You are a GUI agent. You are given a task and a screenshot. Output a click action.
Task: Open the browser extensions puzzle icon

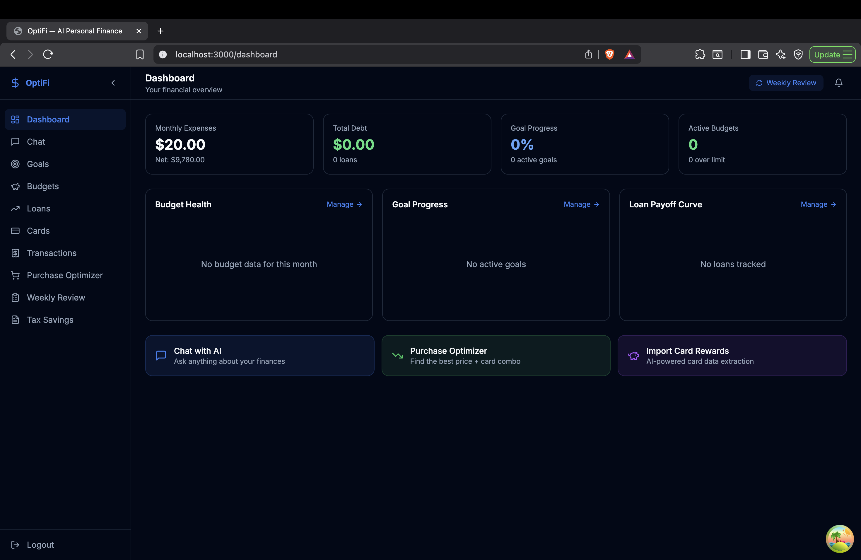700,54
